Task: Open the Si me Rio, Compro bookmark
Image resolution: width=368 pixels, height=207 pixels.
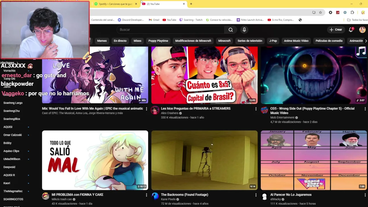Action: (x=281, y=20)
